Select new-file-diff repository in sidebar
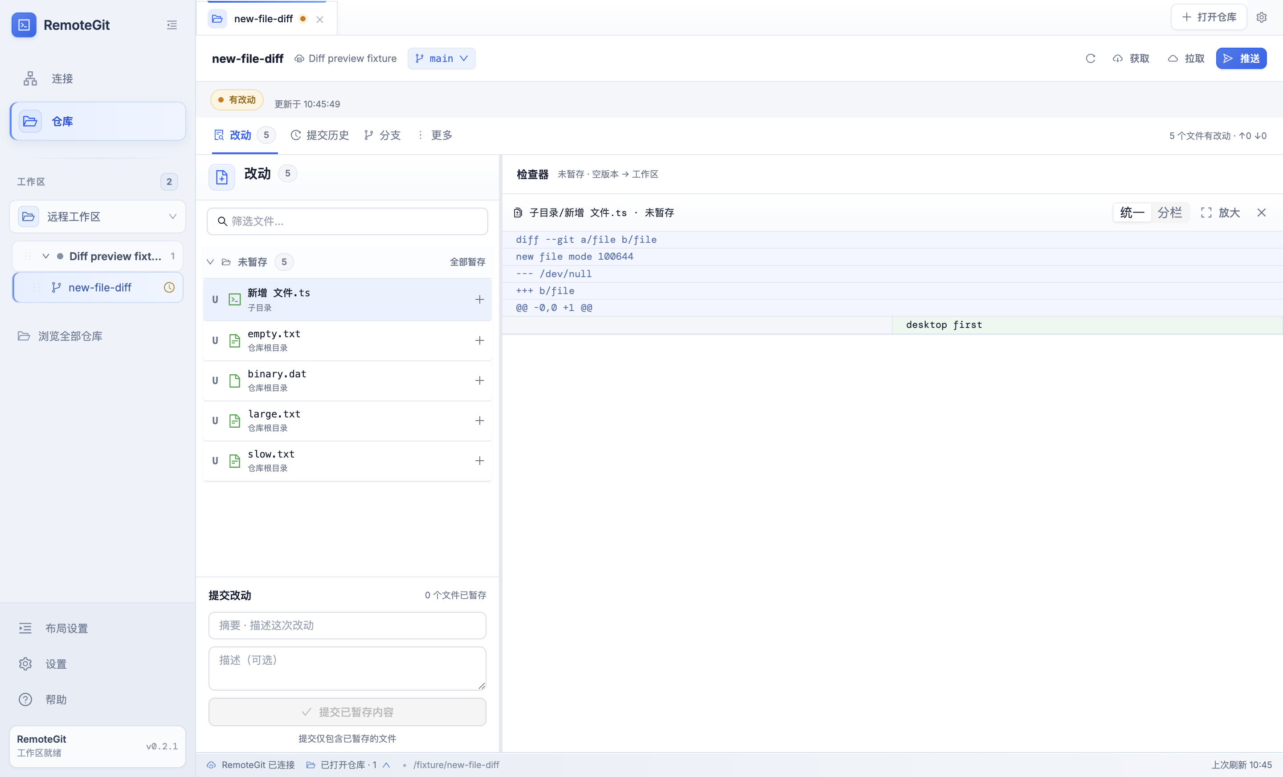Image resolution: width=1283 pixels, height=777 pixels. [x=98, y=287]
